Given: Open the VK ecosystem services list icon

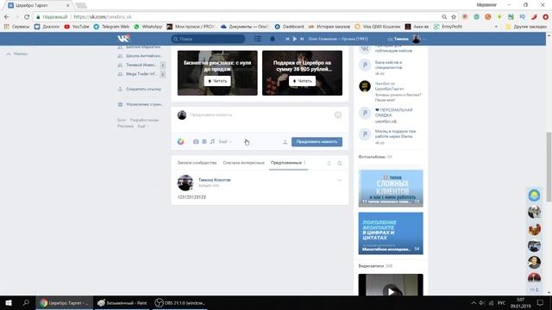Looking at the screenshot, I should (x=258, y=39).
